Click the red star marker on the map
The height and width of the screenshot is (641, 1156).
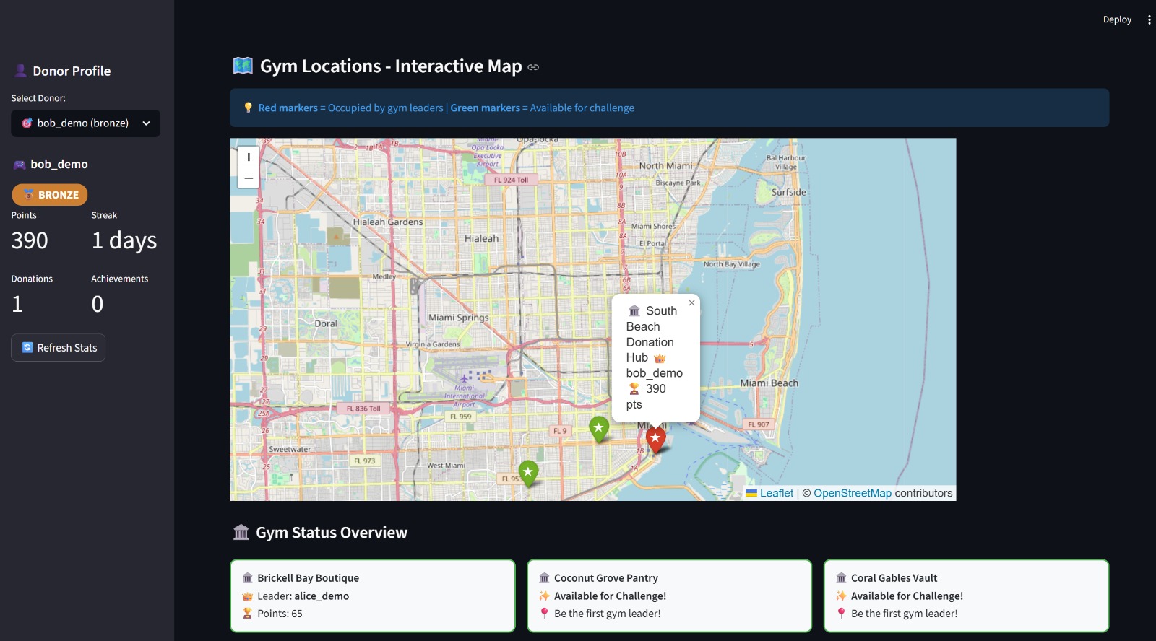[x=655, y=440]
